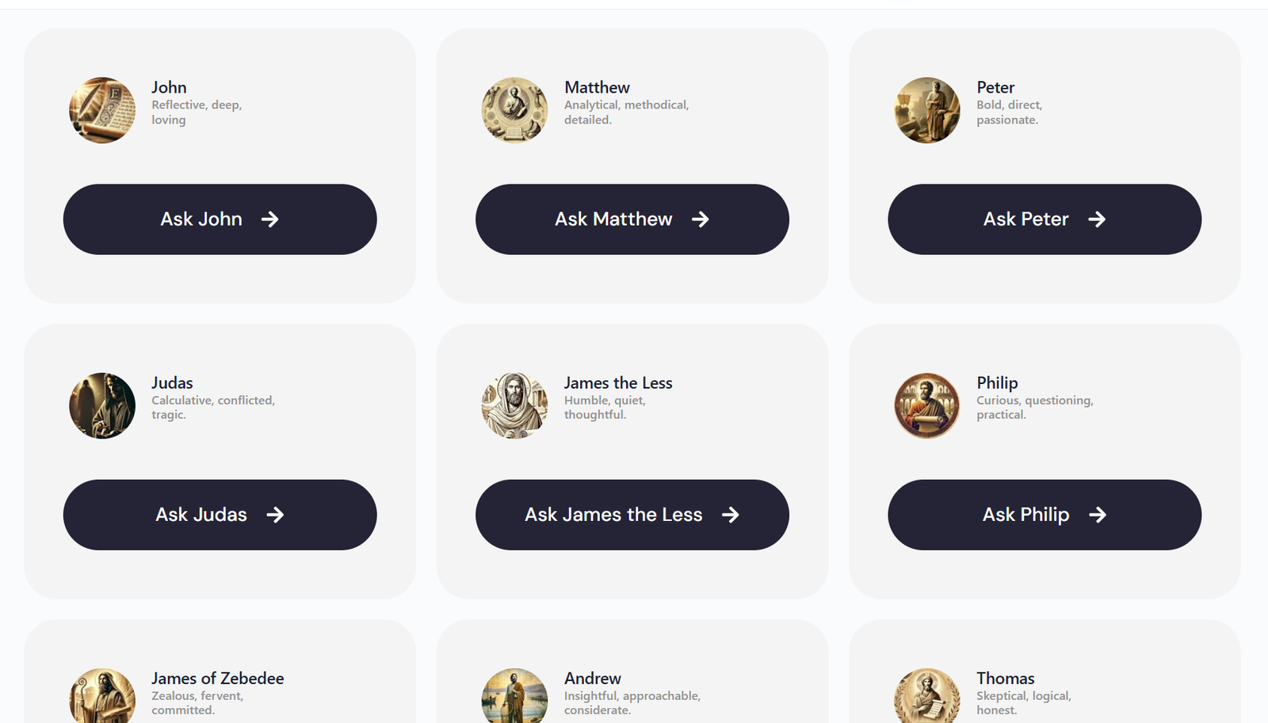Select Peter's circular avatar picture
The image size is (1268, 723).
click(927, 110)
